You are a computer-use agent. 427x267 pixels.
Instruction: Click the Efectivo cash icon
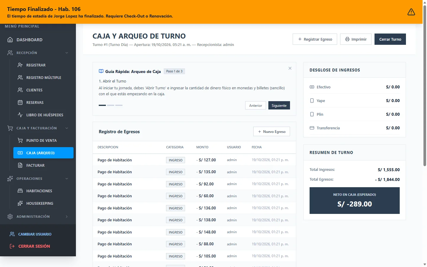tap(312, 87)
